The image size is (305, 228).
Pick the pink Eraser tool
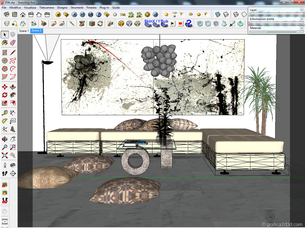[x=13, y=43]
